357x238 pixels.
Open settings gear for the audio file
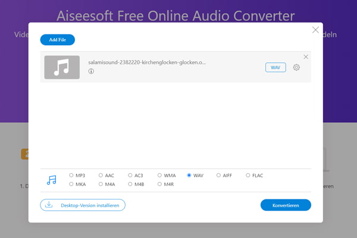296,68
